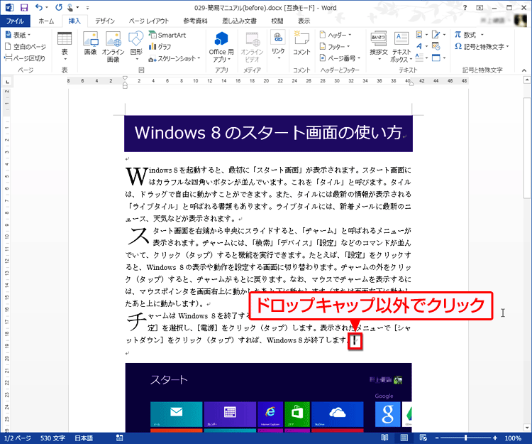Click the Save icon in the quick access toolbar
This screenshot has width=532, height=444.
(x=23, y=8)
